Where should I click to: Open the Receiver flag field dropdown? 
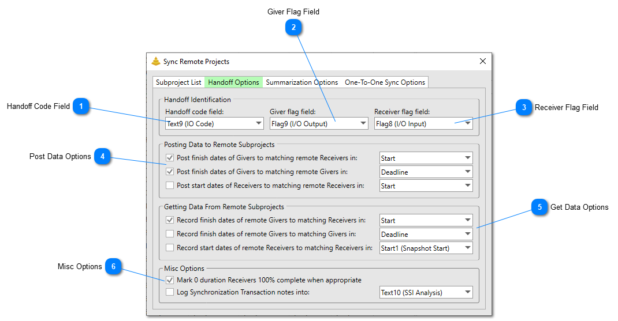pyautogui.click(x=423, y=123)
